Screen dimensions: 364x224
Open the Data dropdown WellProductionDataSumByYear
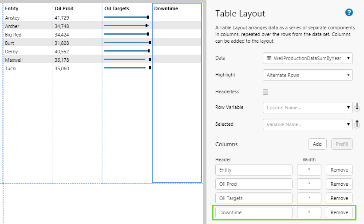tap(308, 58)
